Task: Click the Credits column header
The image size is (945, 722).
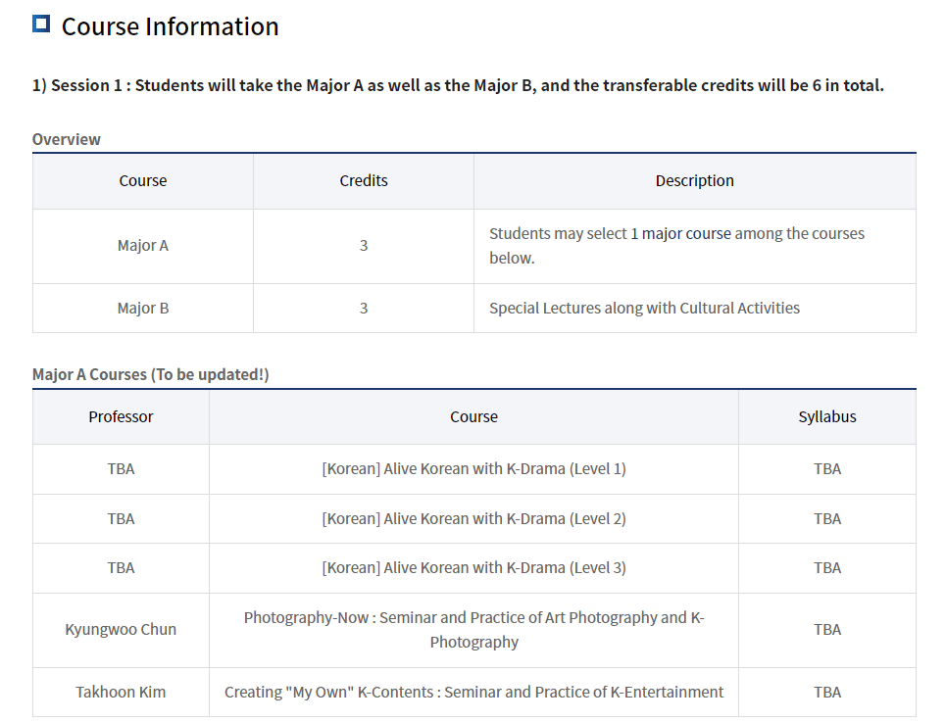Action: pyautogui.click(x=364, y=181)
